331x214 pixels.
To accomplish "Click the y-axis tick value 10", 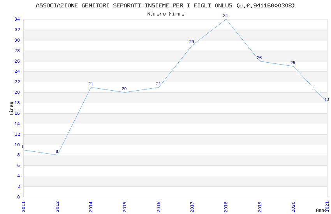I will pos(17,145).
